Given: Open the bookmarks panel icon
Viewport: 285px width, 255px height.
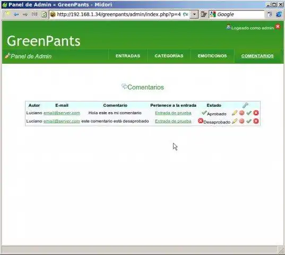Looking at the screenshot, I should coord(204,14).
